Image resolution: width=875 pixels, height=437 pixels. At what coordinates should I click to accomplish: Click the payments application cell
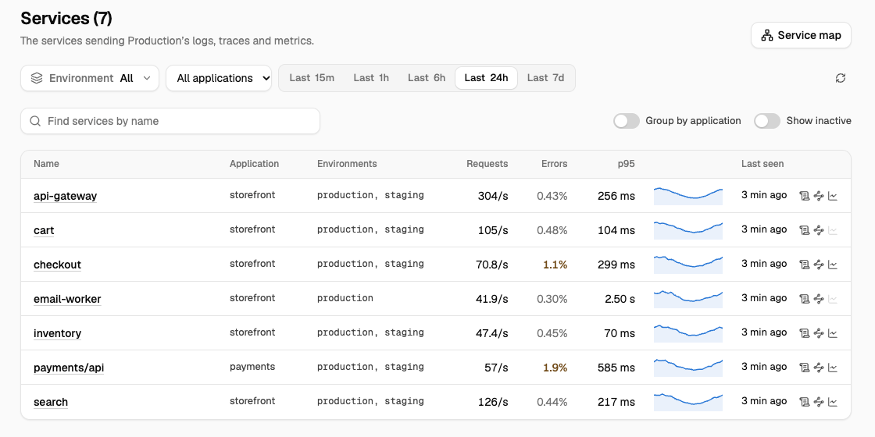252,367
